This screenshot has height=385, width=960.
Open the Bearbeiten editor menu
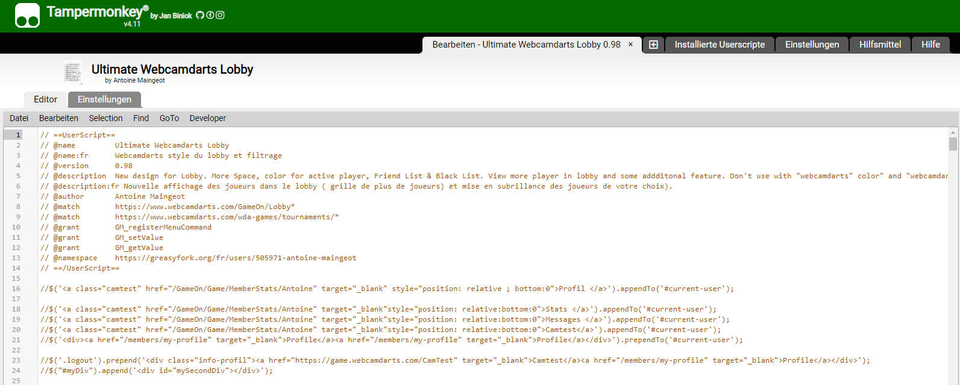(x=58, y=118)
